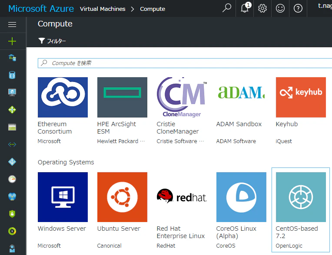Open the Security Center shield sidebar icon

pos(12,214)
